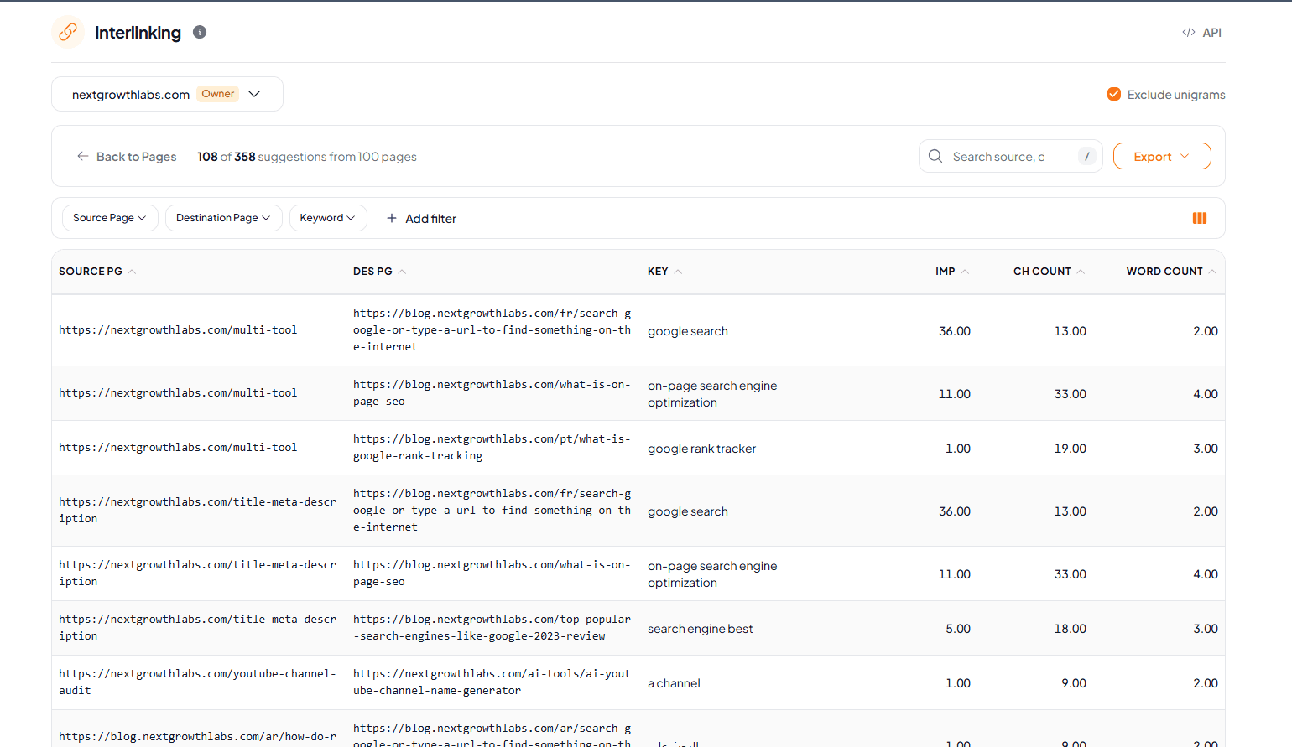Open the Source Page filter dropdown

click(110, 218)
